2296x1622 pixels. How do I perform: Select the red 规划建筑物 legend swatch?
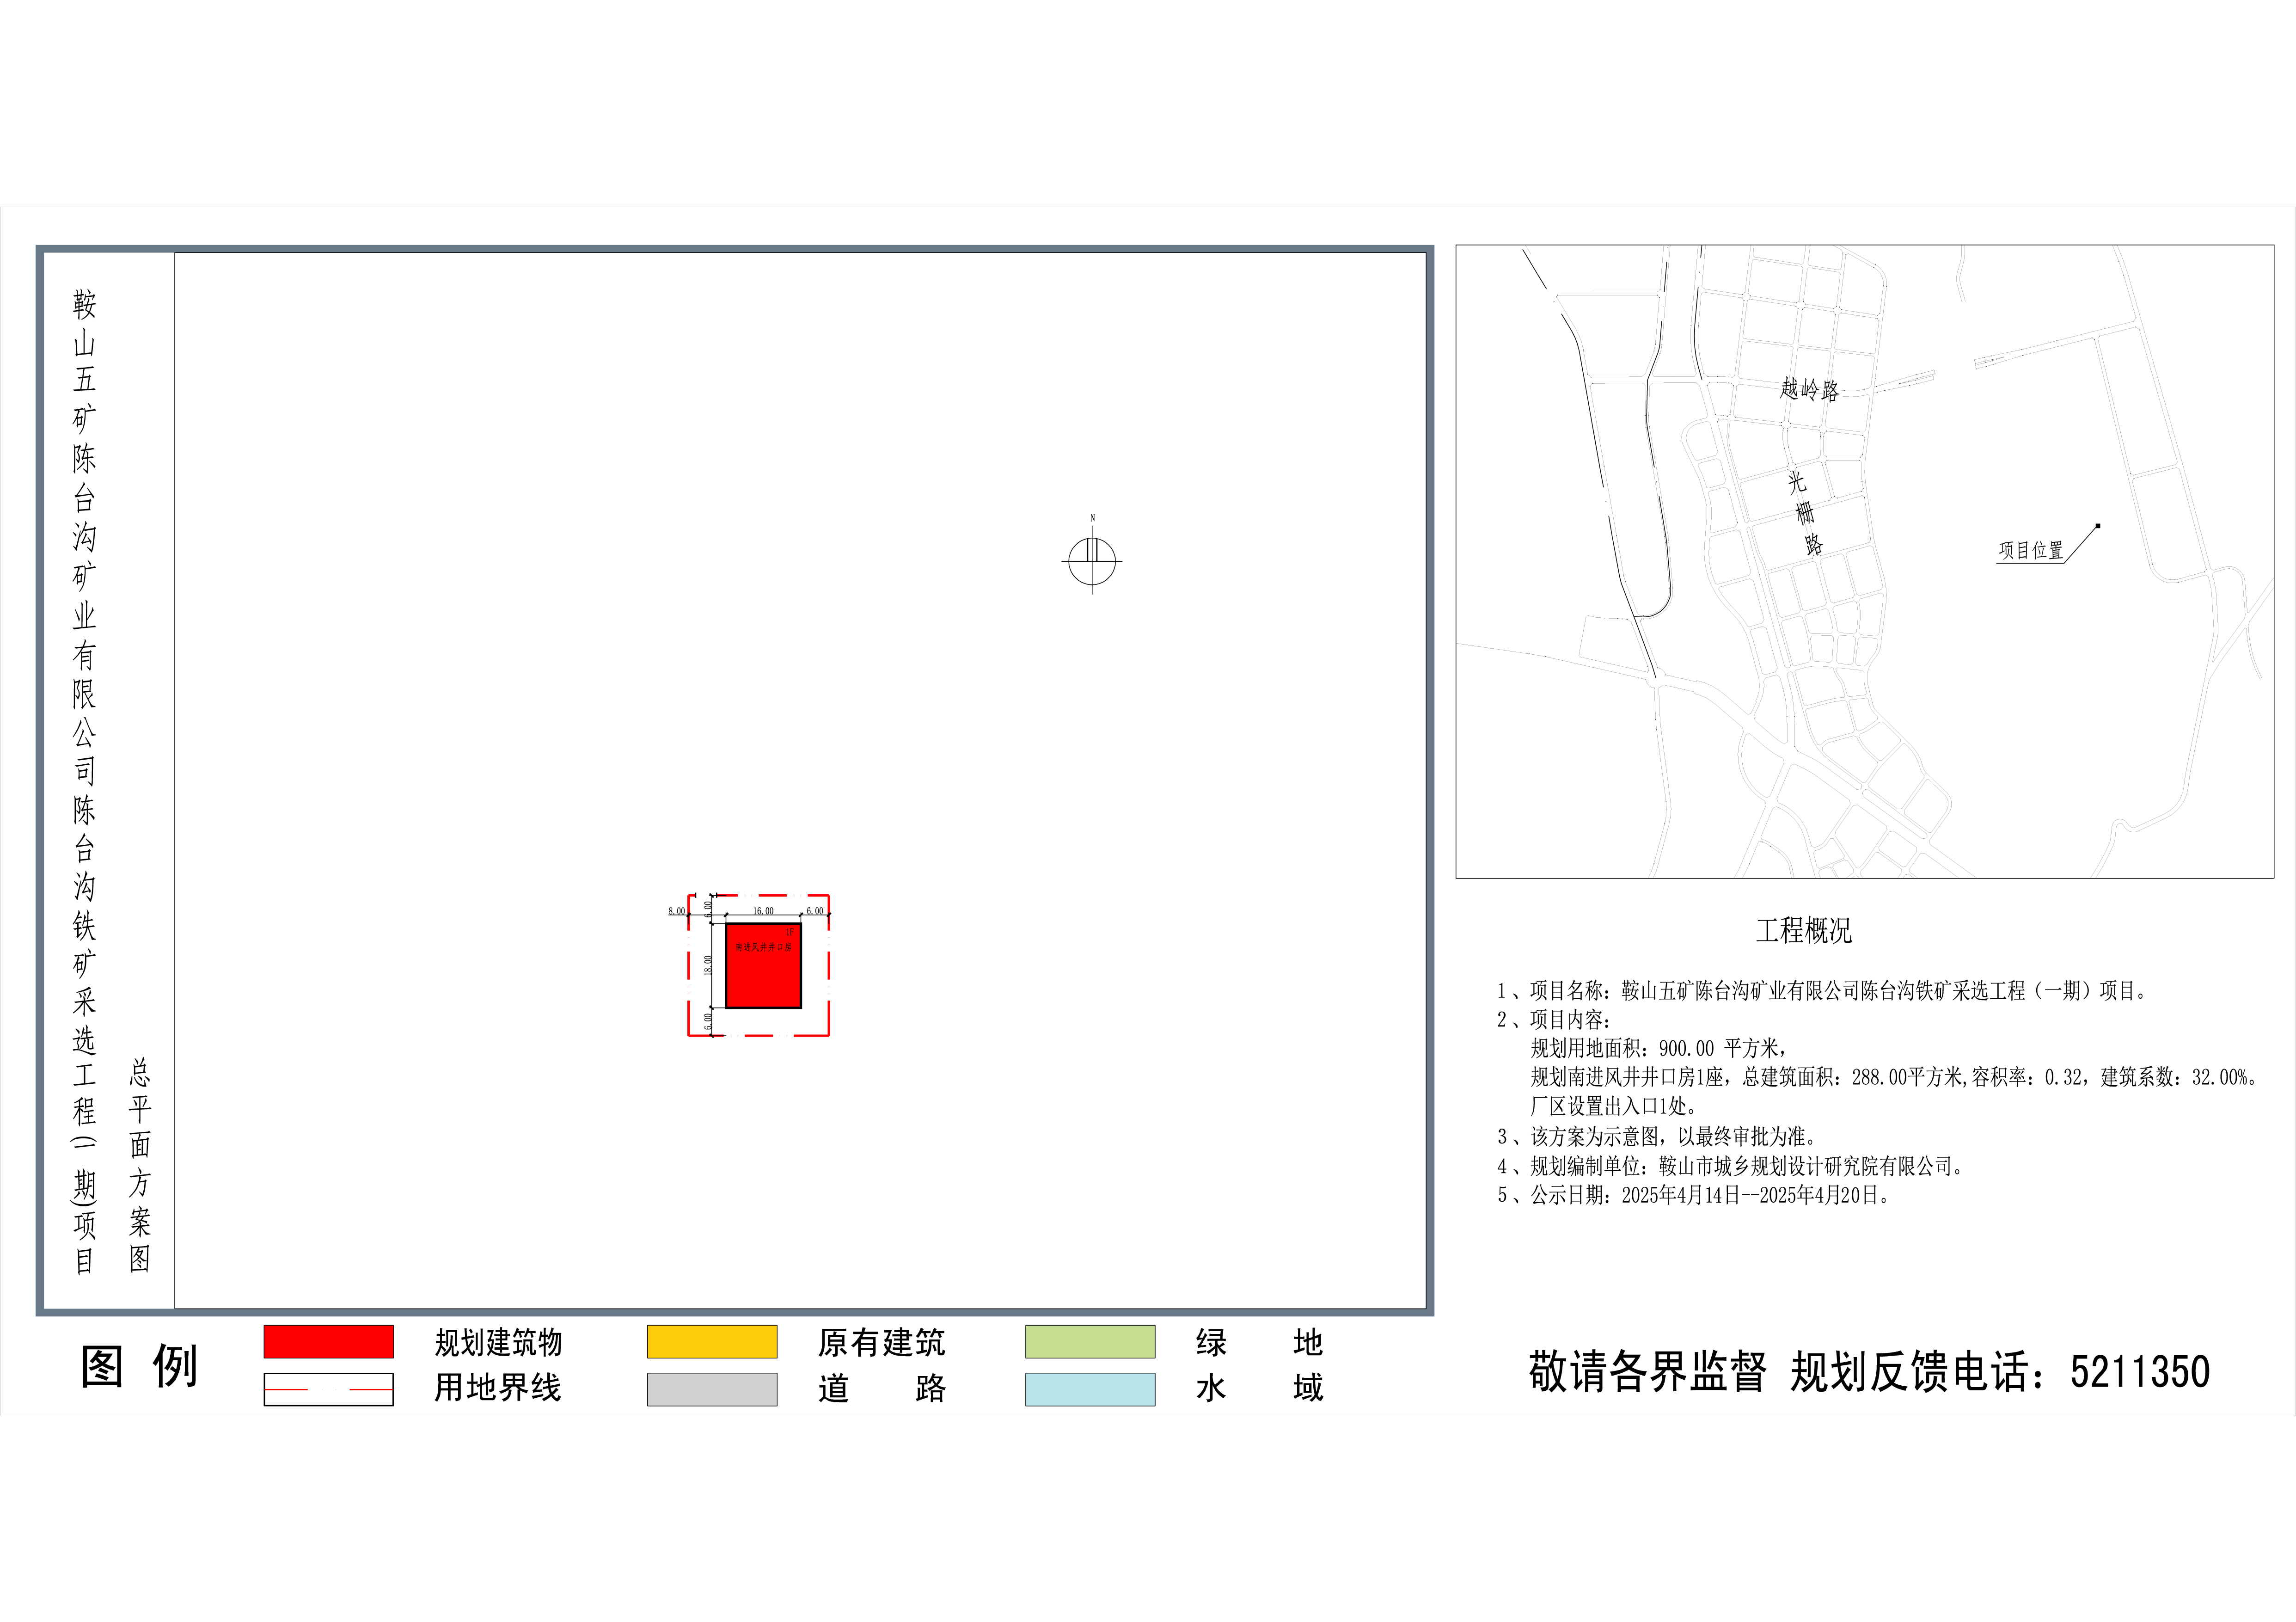(328, 1341)
